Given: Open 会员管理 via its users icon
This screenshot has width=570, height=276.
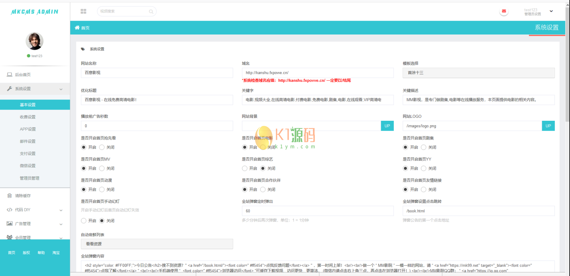Looking at the screenshot, I should coord(9,237).
